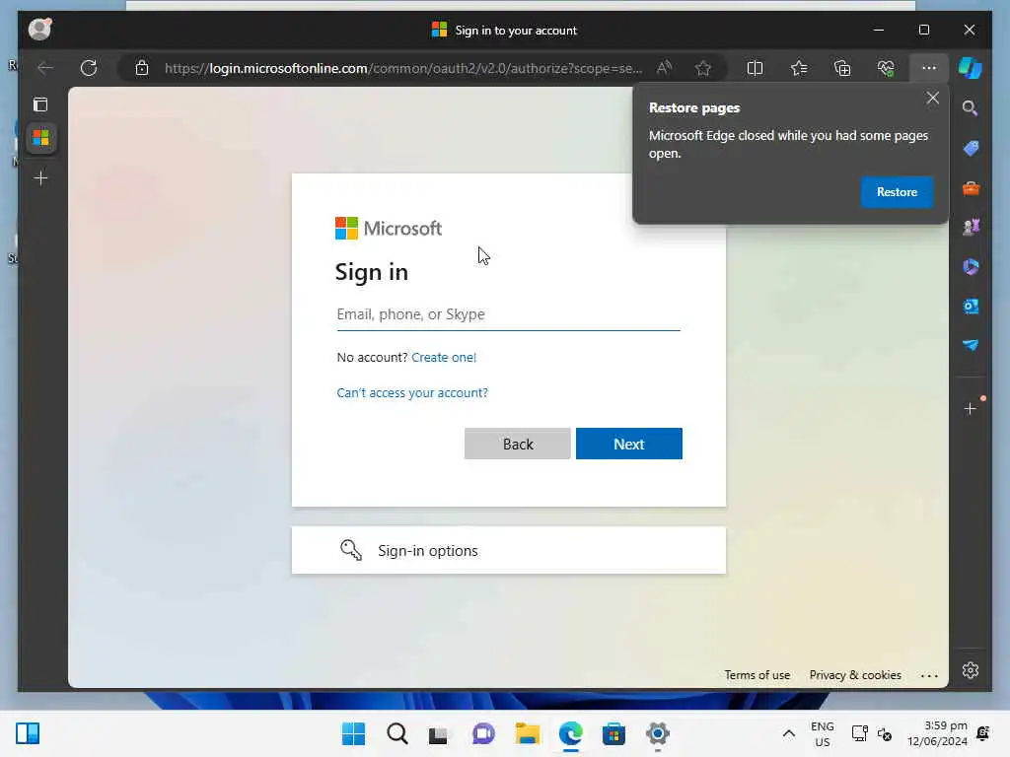
Task: Open split screen icon
Action: click(755, 68)
